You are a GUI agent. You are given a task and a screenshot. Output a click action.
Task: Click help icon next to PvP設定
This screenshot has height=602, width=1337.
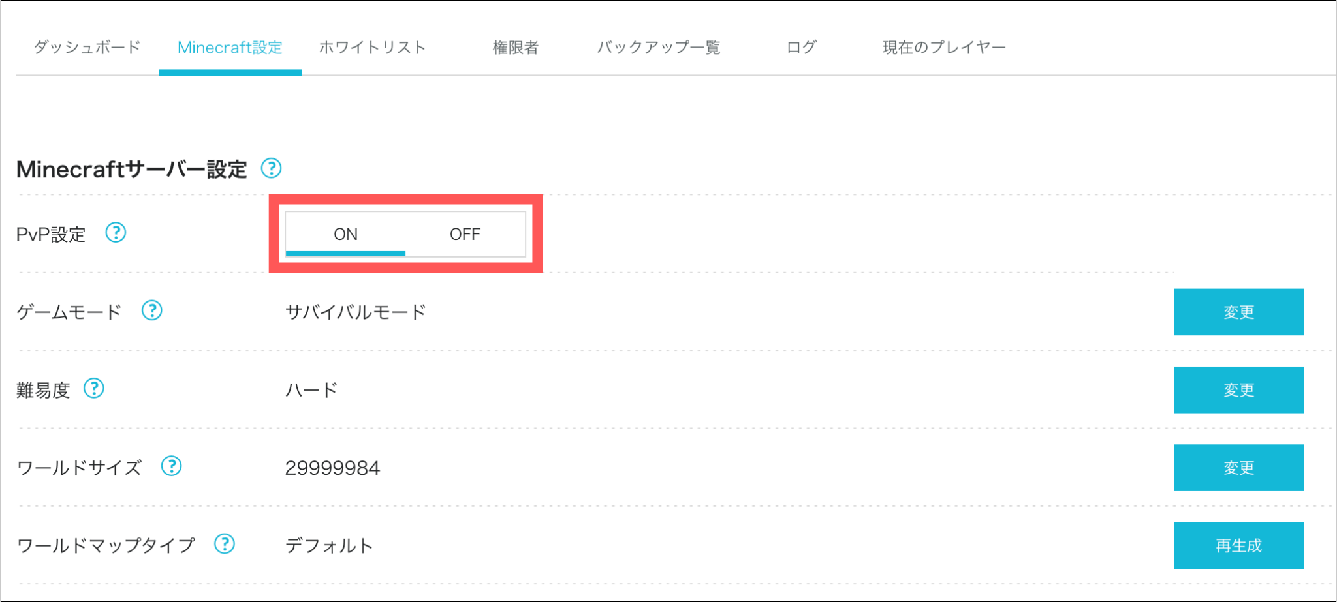116,232
